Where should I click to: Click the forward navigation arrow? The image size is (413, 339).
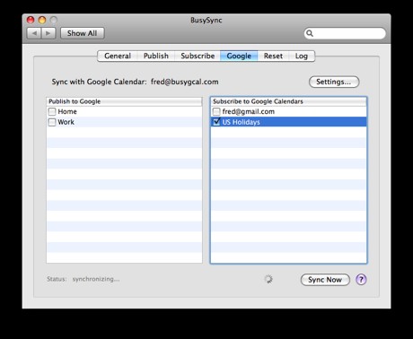coord(48,33)
